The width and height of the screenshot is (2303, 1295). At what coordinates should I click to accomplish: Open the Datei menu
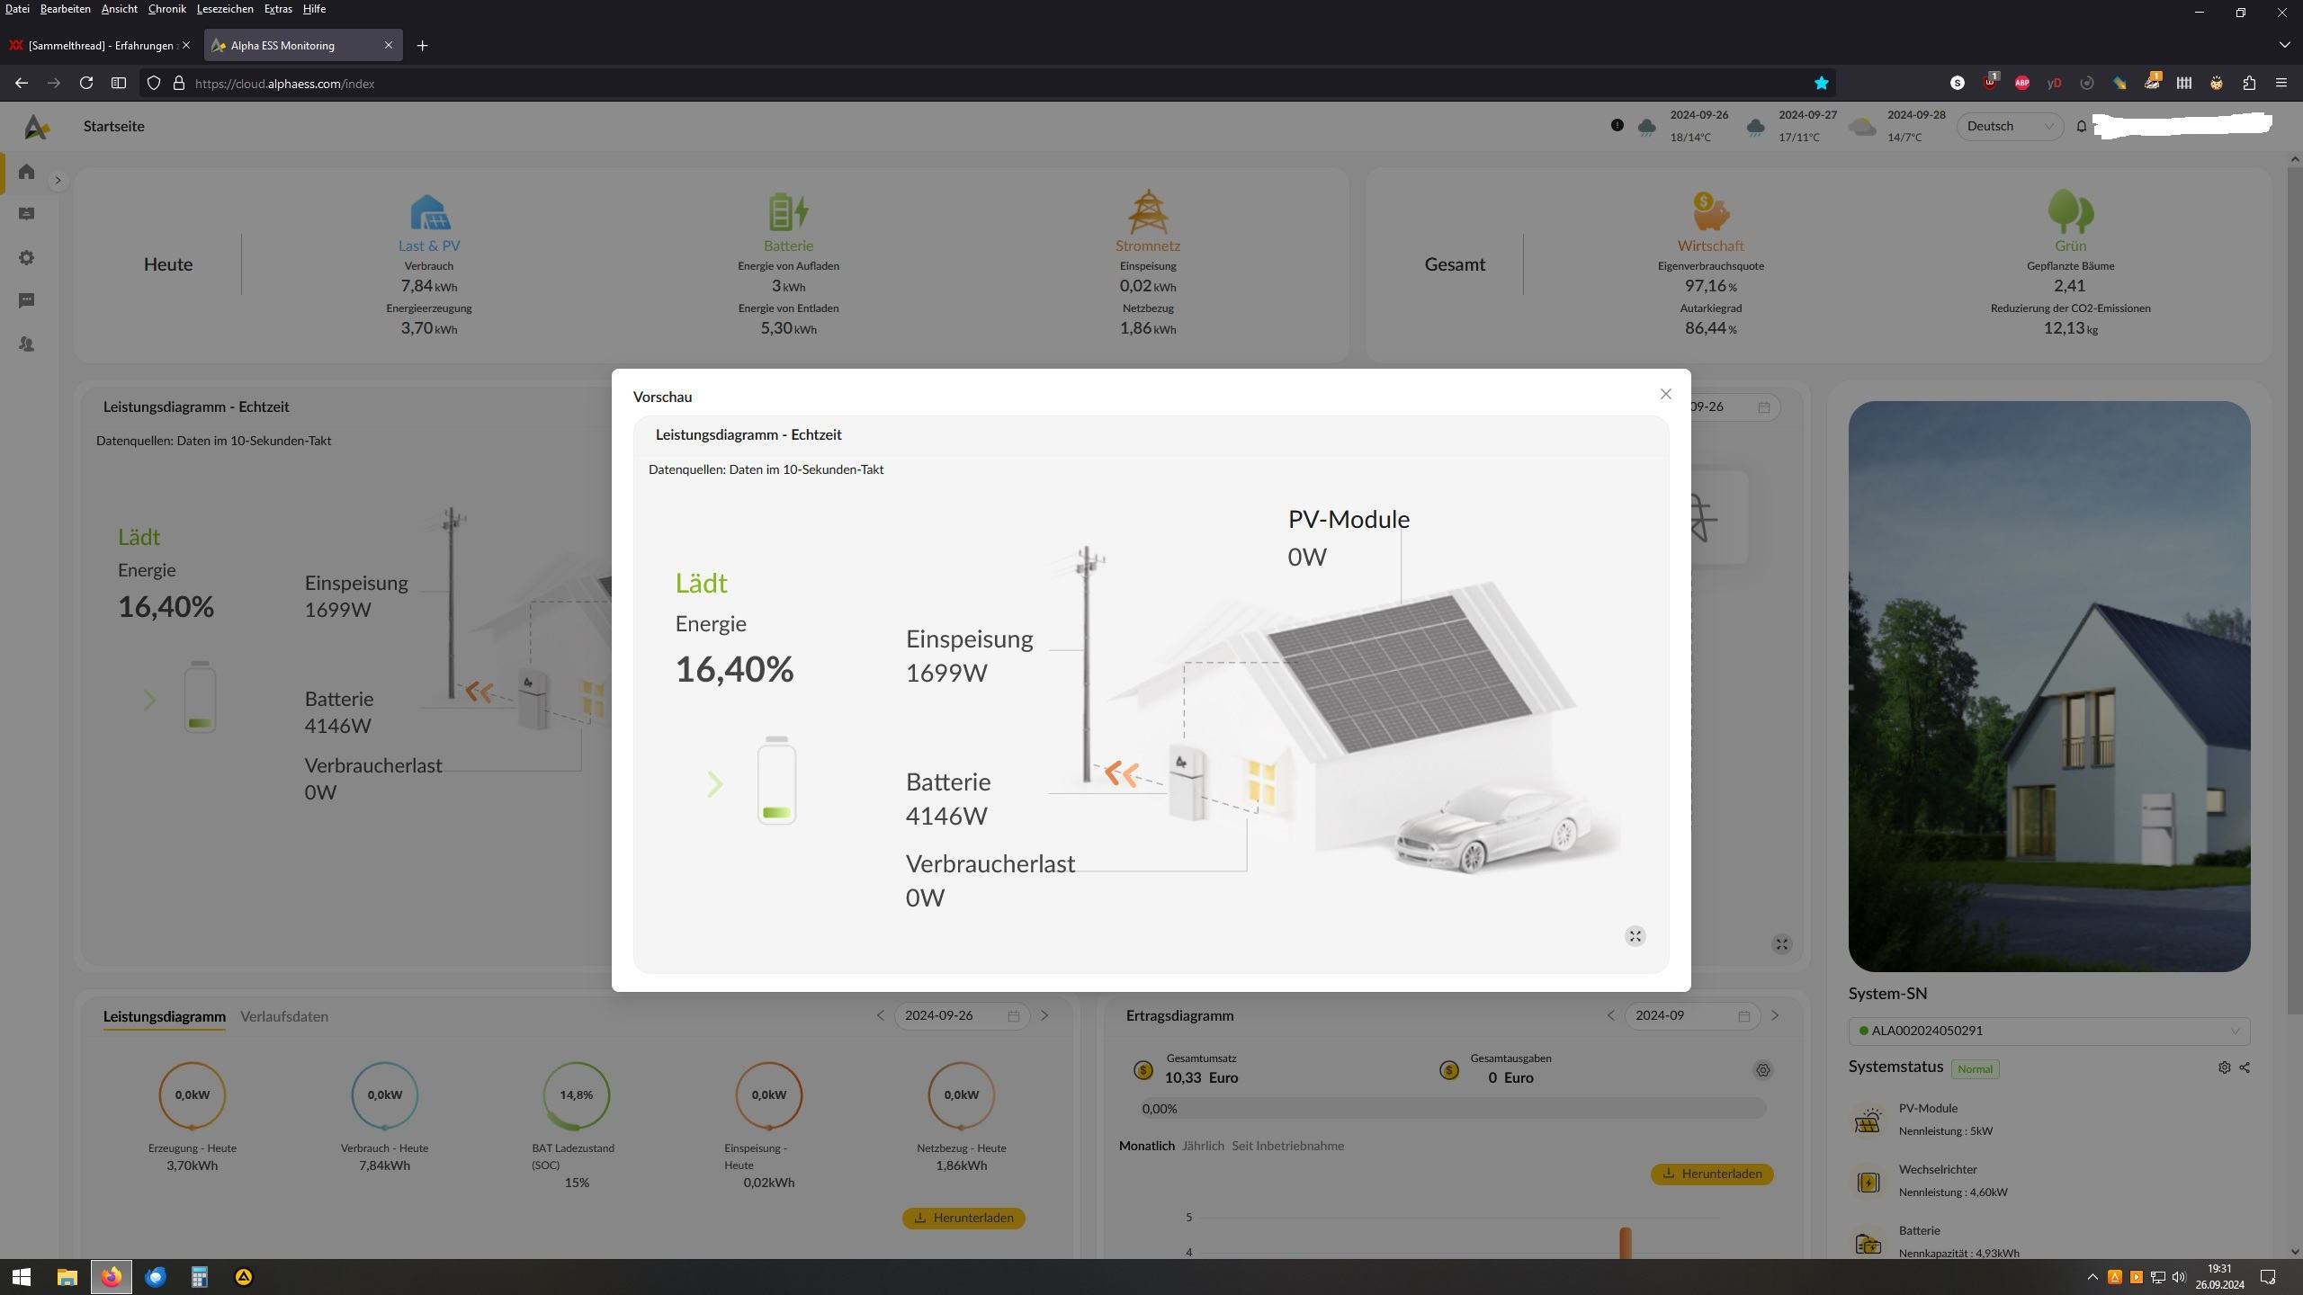point(16,9)
